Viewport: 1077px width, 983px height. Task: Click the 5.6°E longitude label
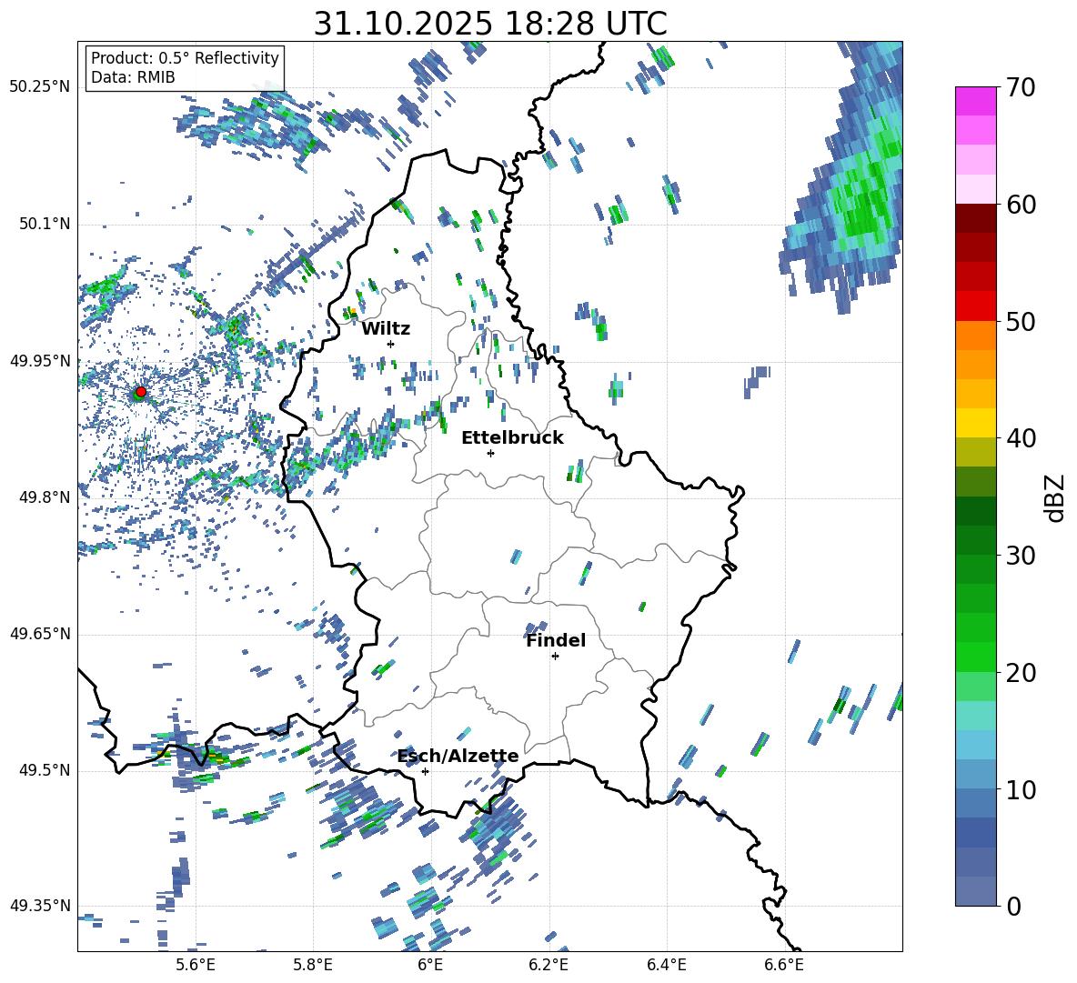196,965
